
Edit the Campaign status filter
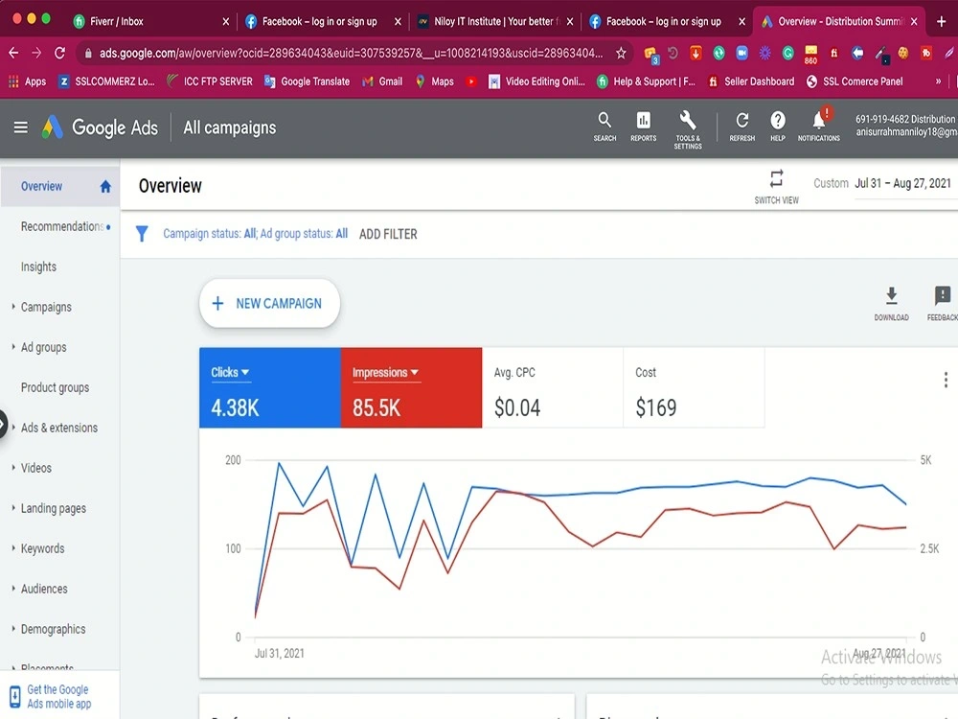(210, 234)
